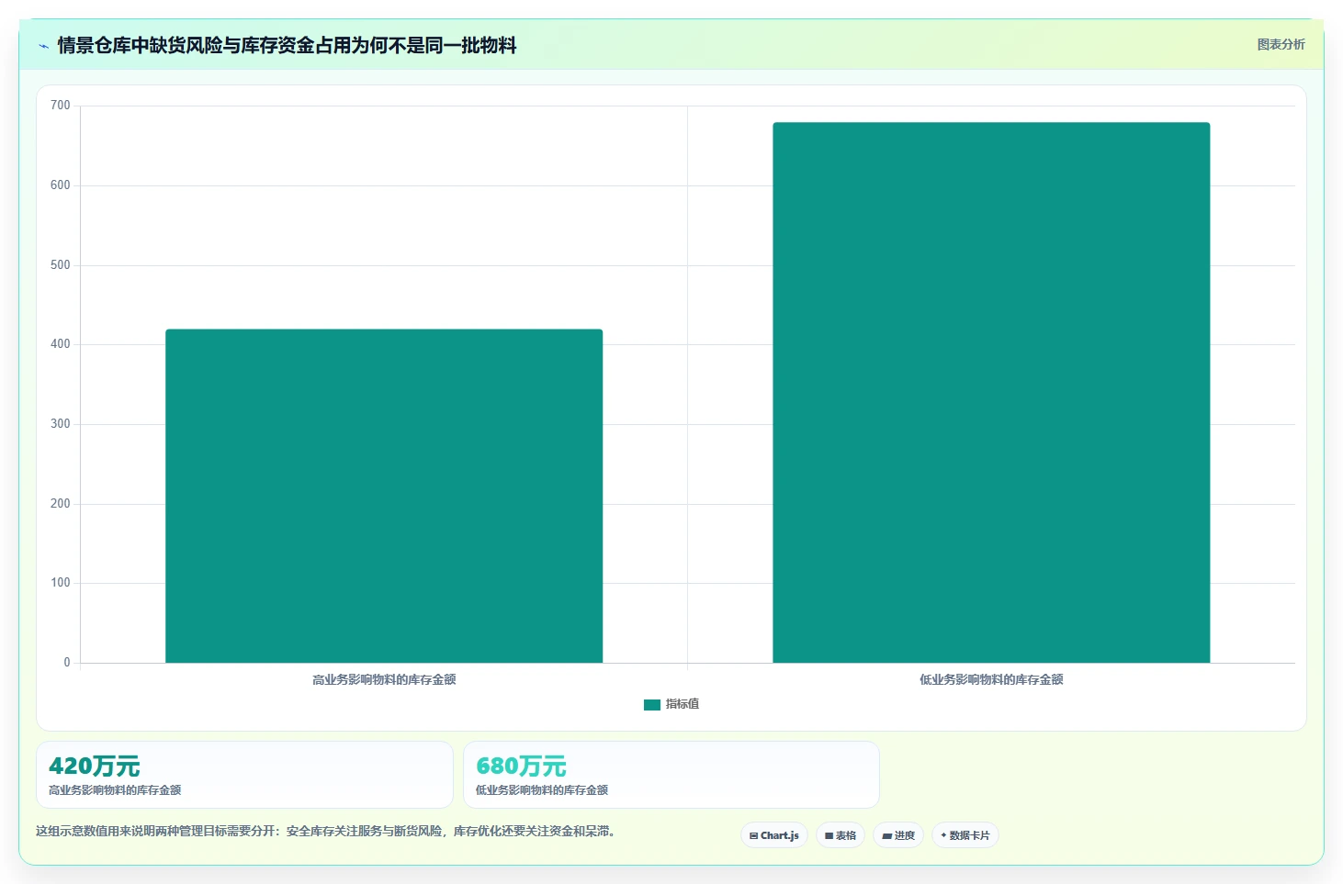Screen dimensions: 1343x884
Task: Toggle the 指标值 legend item
Action: click(671, 704)
